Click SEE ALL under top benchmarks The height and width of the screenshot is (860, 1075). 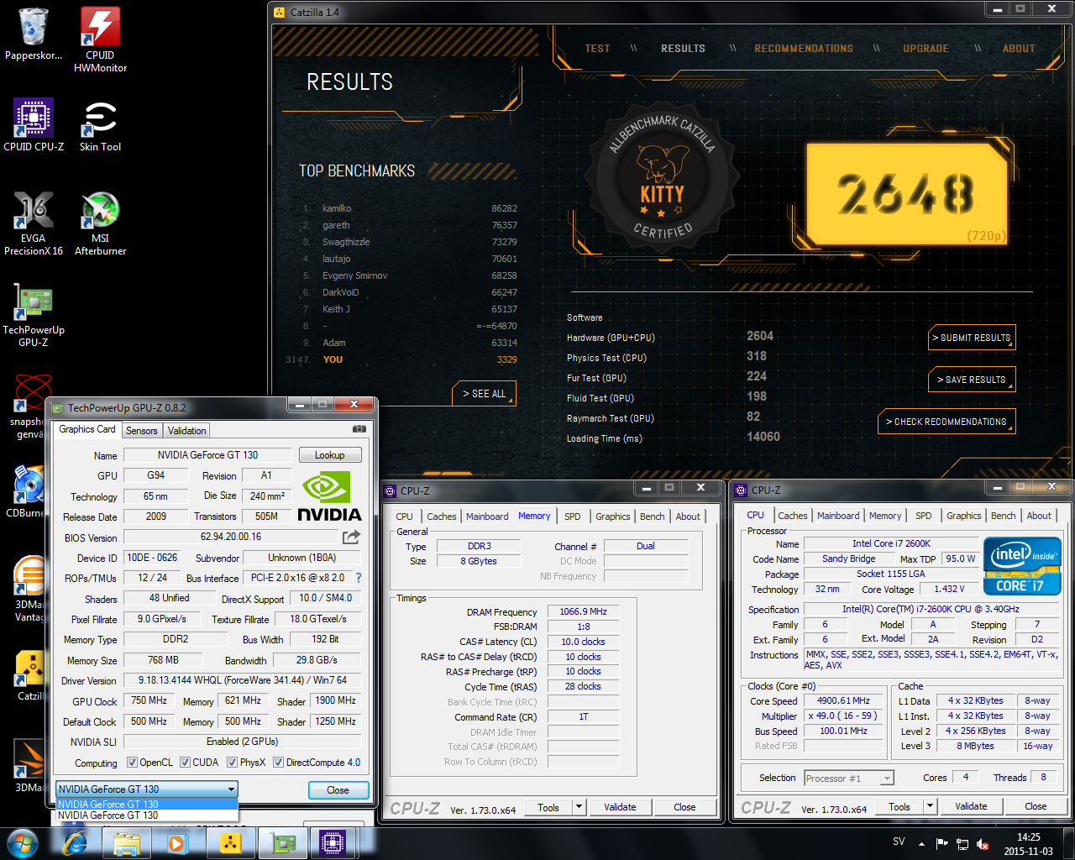(485, 394)
